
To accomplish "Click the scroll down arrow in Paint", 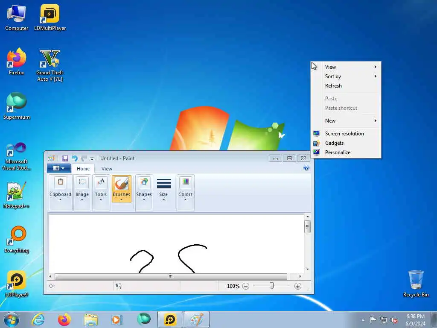I will click(308, 269).
